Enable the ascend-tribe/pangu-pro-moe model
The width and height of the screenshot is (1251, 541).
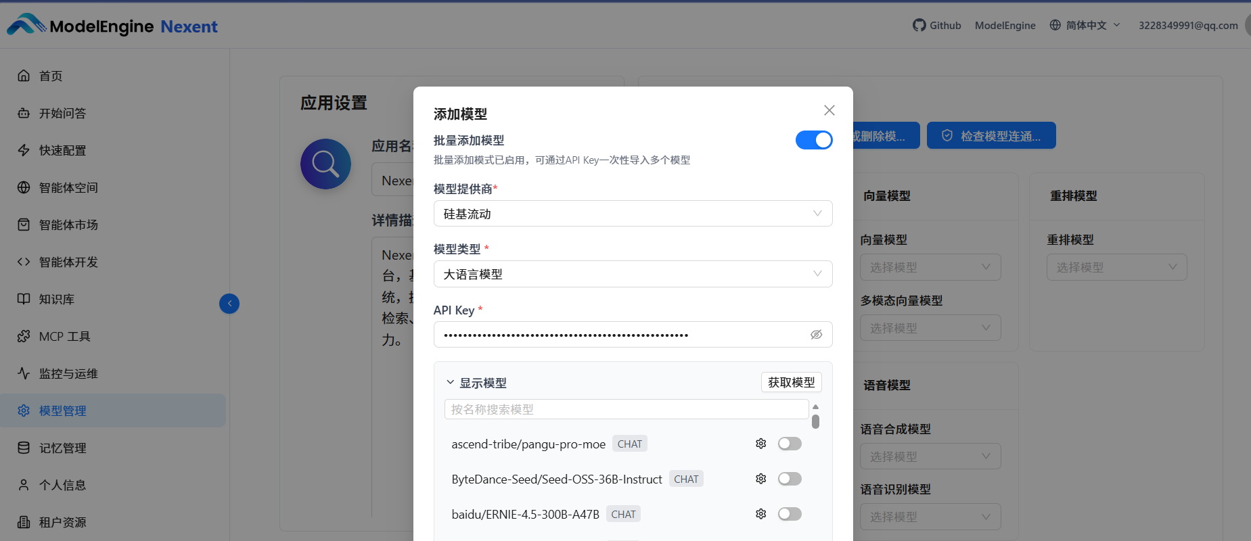click(790, 444)
